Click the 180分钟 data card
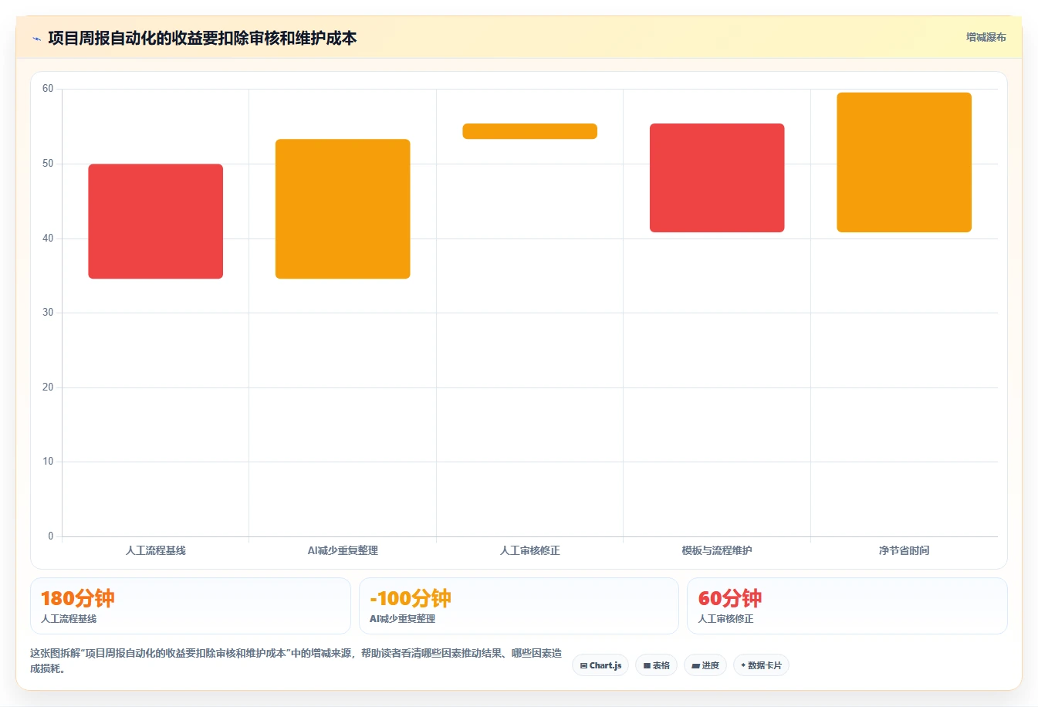 190,606
